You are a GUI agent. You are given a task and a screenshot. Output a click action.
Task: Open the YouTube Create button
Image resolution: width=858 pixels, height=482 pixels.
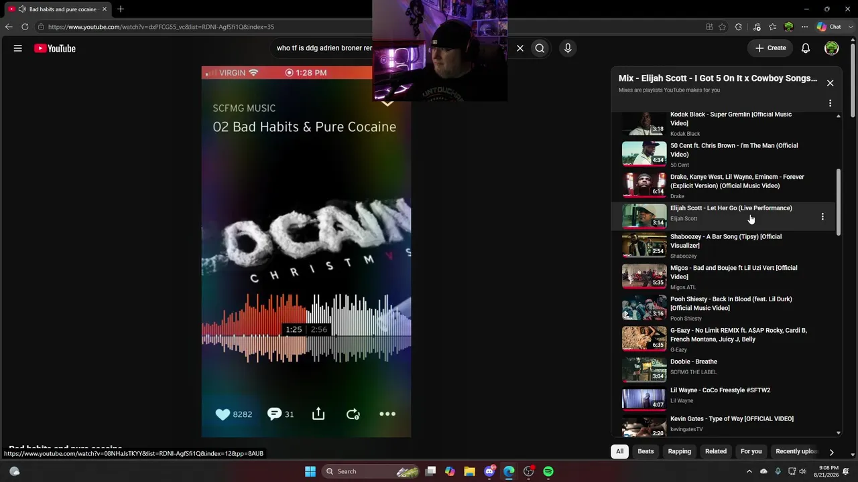click(770, 48)
